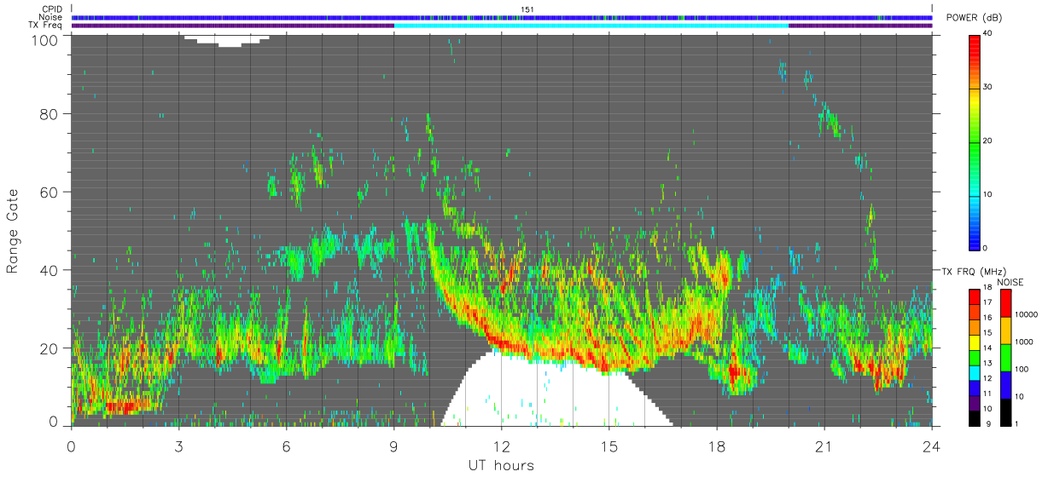The height and width of the screenshot is (483, 1048).
Task: Click x-axis tick label '15'
Action: click(x=608, y=446)
